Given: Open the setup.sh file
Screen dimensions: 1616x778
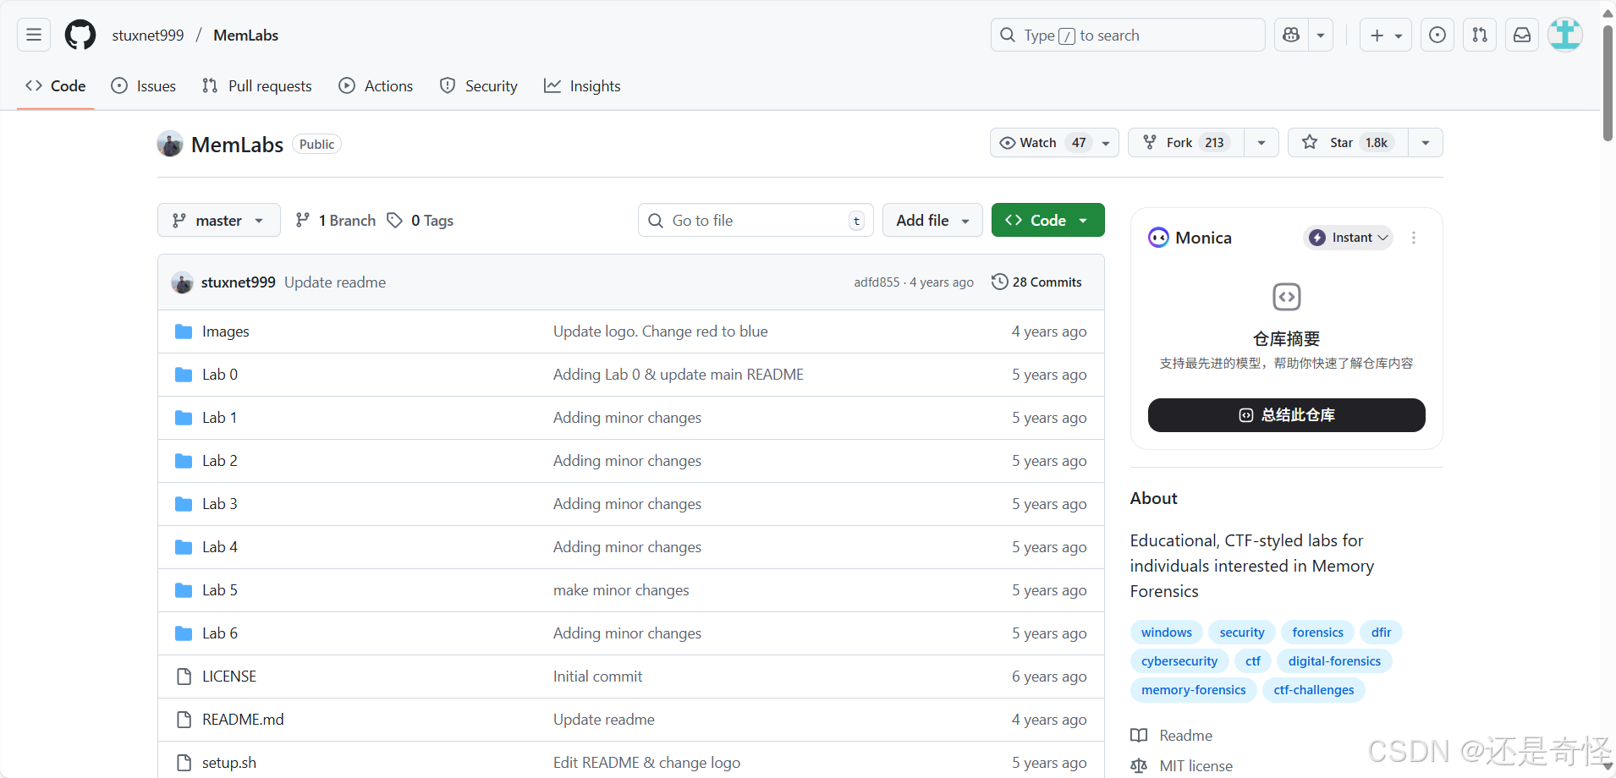Looking at the screenshot, I should (x=229, y=763).
